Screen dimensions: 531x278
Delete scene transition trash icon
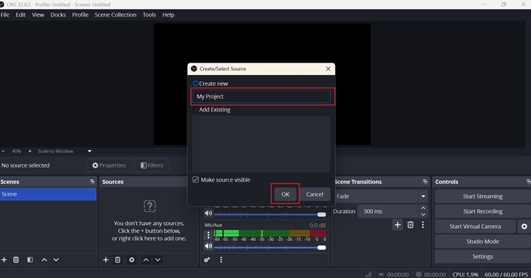click(410, 225)
